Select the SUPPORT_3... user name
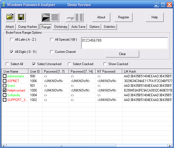Image resolution: width=174 pixels, height=148 pixels. [17, 100]
